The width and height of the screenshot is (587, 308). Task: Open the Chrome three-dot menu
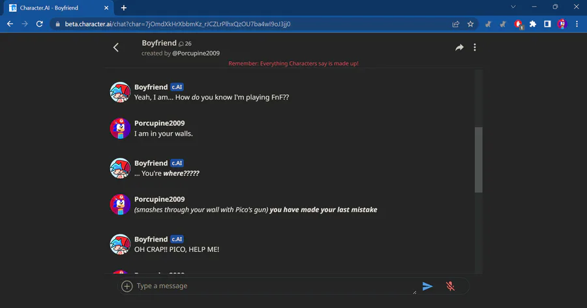click(x=577, y=24)
